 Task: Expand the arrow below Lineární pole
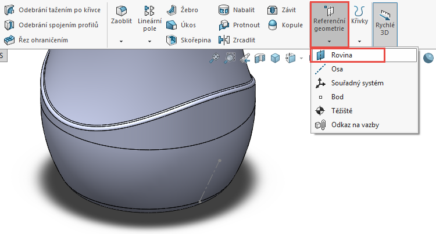tap(149, 41)
